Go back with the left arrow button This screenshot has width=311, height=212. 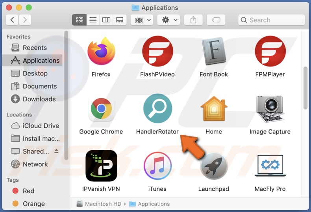point(12,20)
